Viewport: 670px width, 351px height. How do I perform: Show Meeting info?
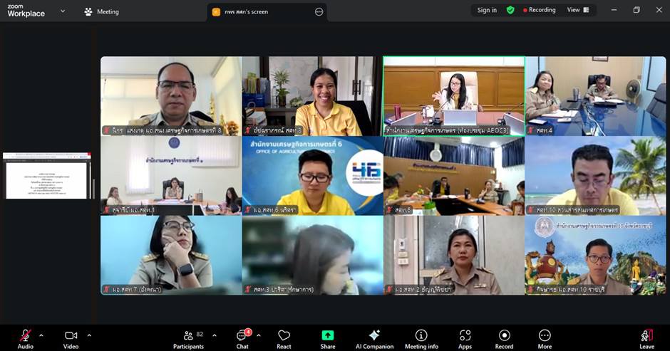[421, 337]
